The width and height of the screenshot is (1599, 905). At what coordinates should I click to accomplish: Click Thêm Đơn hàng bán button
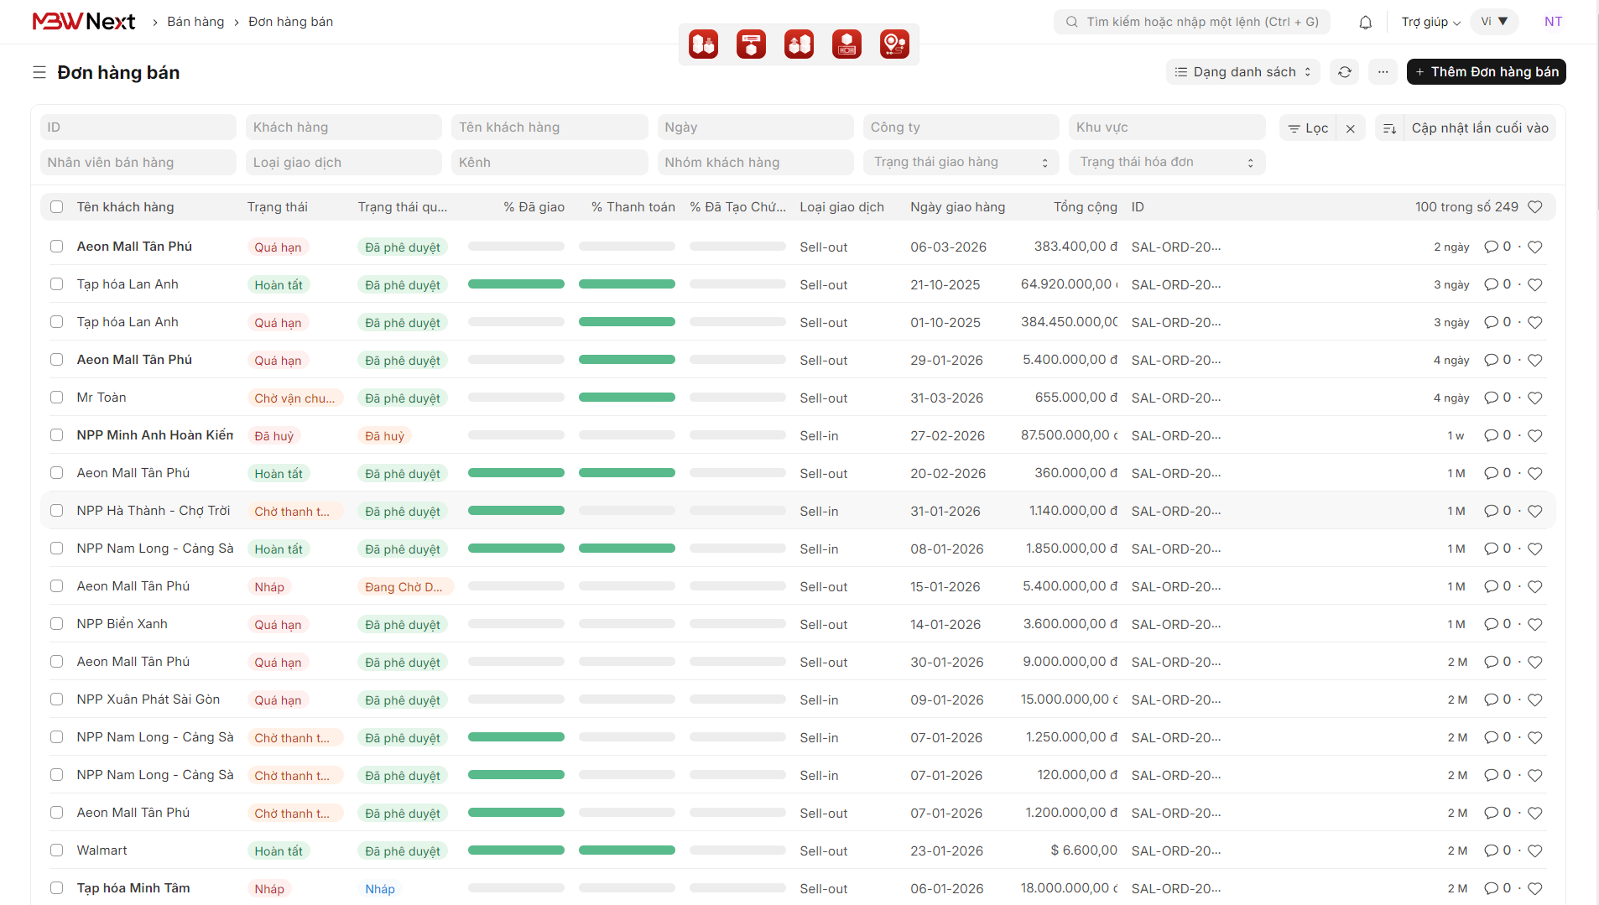pos(1486,72)
